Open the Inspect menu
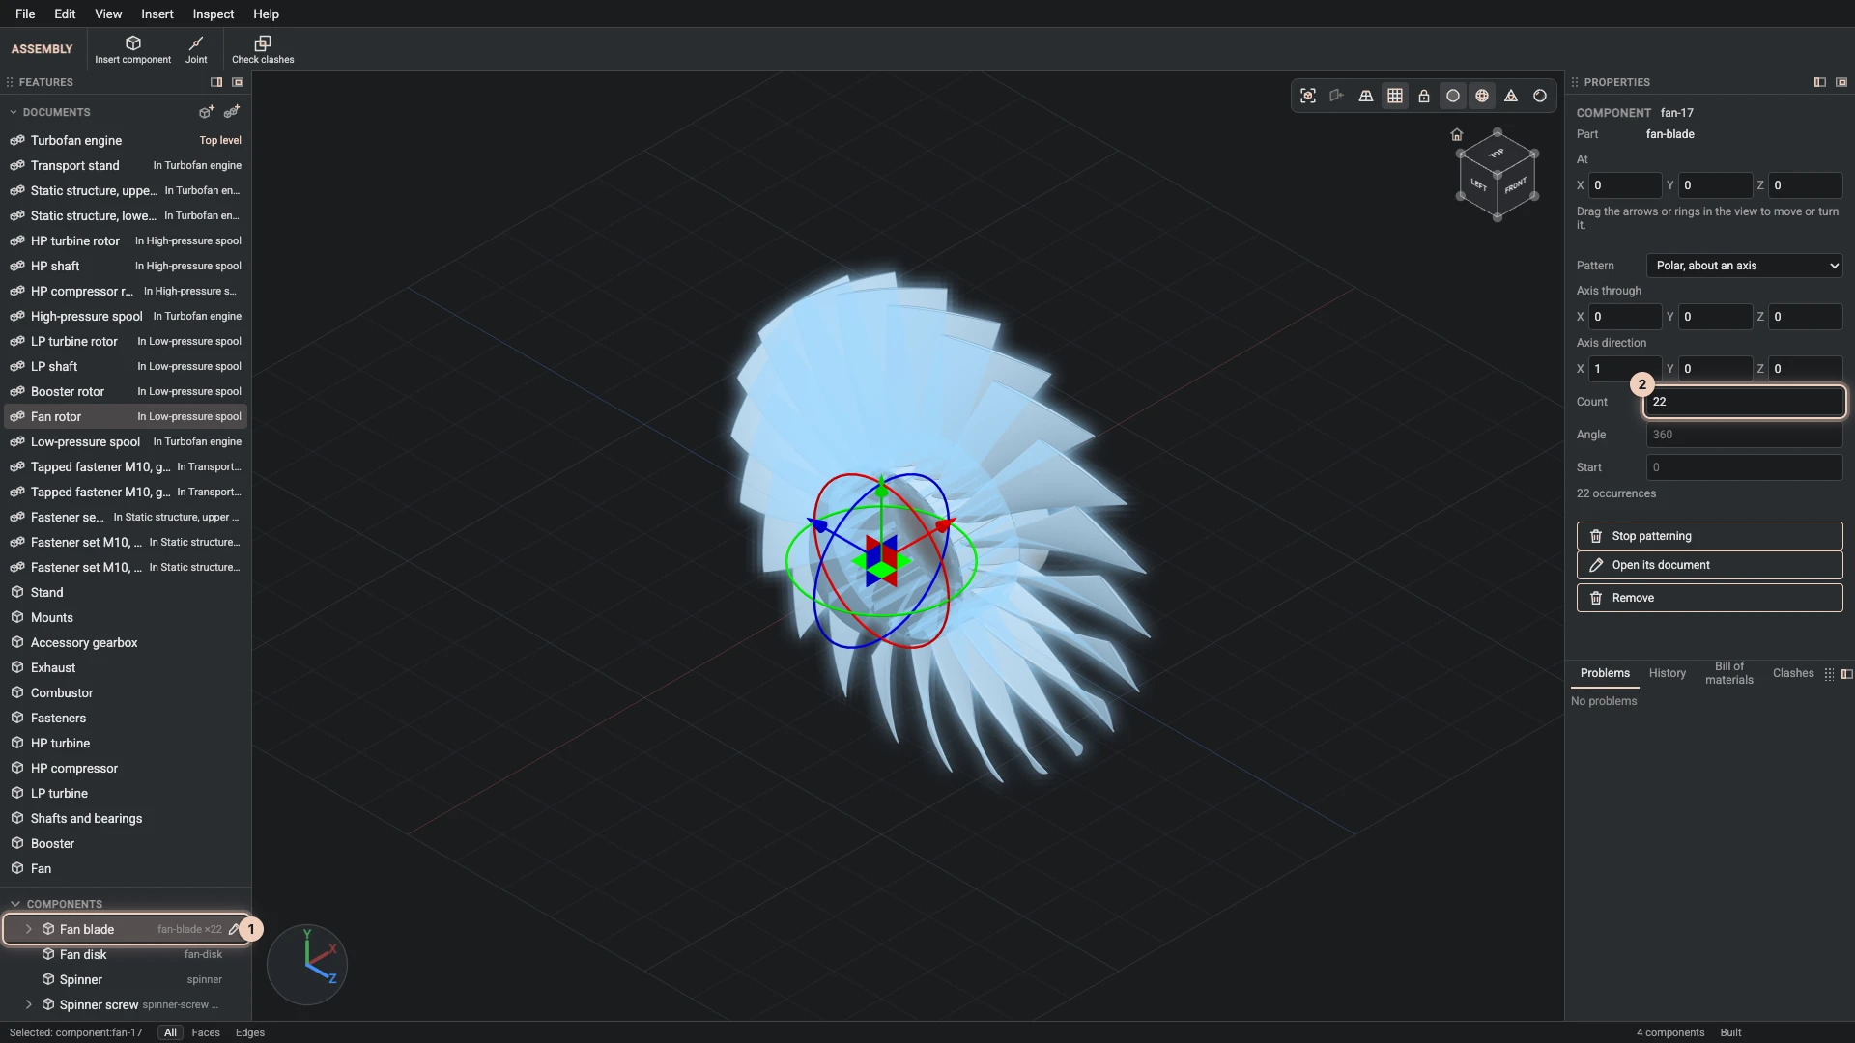 (x=213, y=14)
